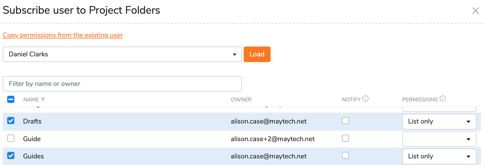Toggle the select-all folders checkbox
This screenshot has width=484, height=165.
point(11,99)
